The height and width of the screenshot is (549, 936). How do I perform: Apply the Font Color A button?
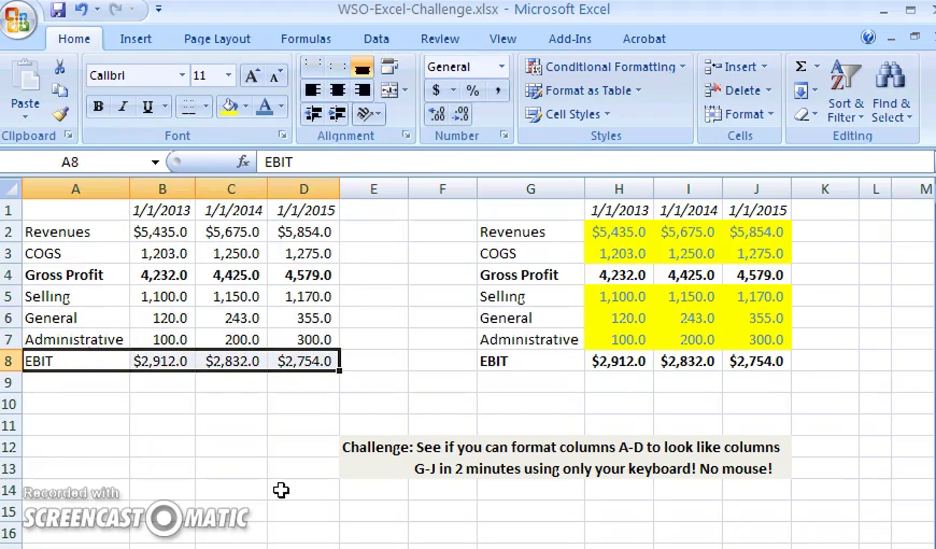tap(265, 107)
